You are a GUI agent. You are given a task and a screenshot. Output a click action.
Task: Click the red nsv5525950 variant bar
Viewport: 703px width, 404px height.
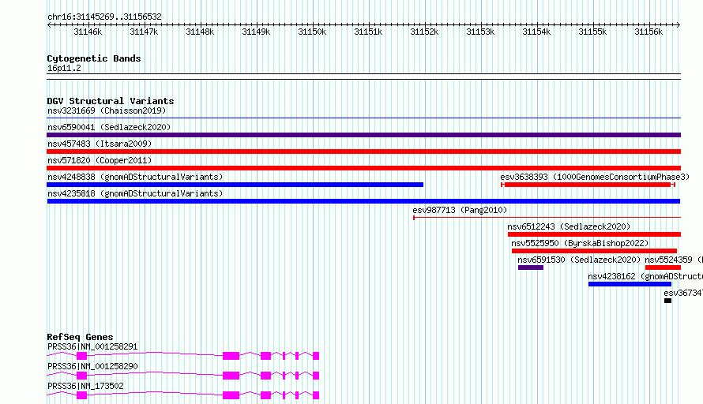tap(594, 251)
